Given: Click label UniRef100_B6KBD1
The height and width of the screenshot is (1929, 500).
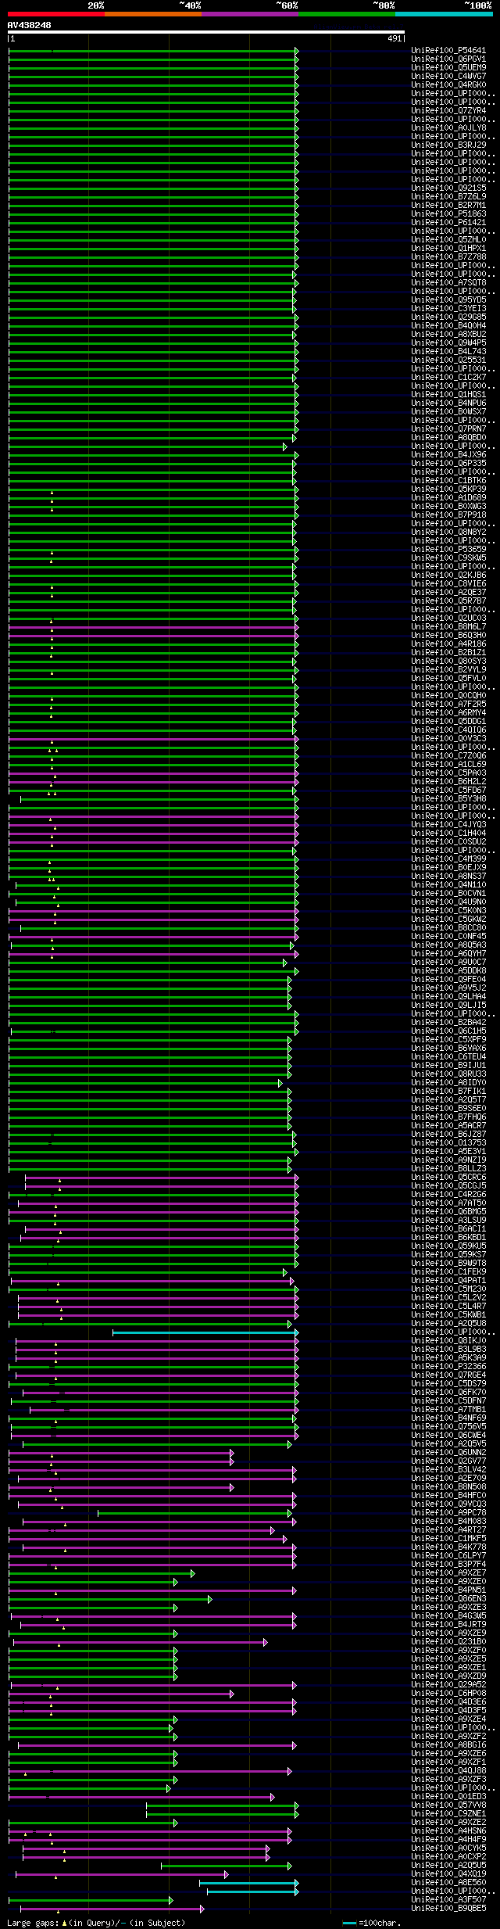Looking at the screenshot, I should [448, 1237].
